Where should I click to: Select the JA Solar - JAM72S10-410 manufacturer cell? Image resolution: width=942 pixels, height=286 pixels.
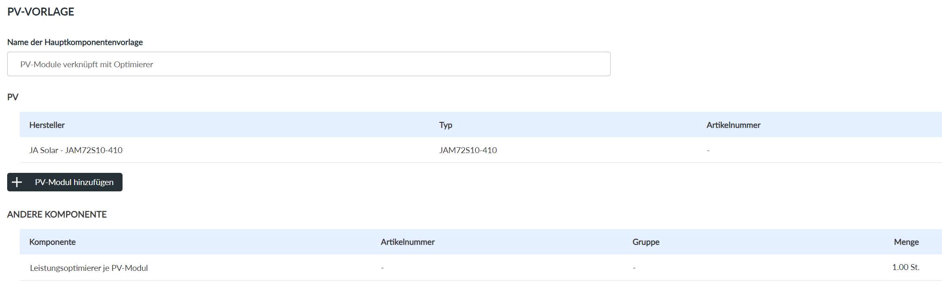76,150
